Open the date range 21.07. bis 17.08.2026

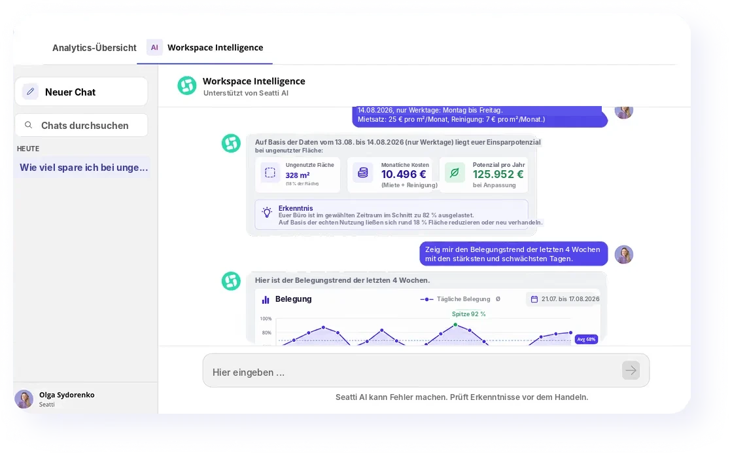click(x=563, y=299)
